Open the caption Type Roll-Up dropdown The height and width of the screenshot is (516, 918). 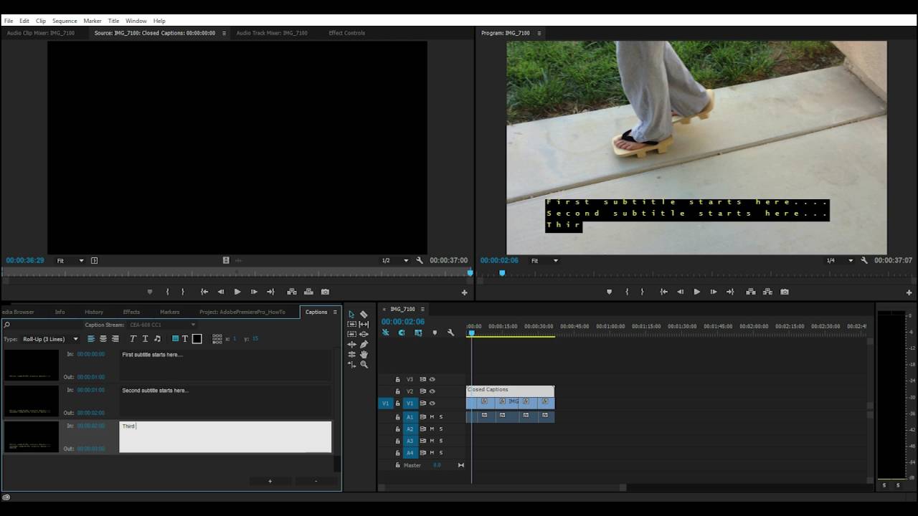50,339
